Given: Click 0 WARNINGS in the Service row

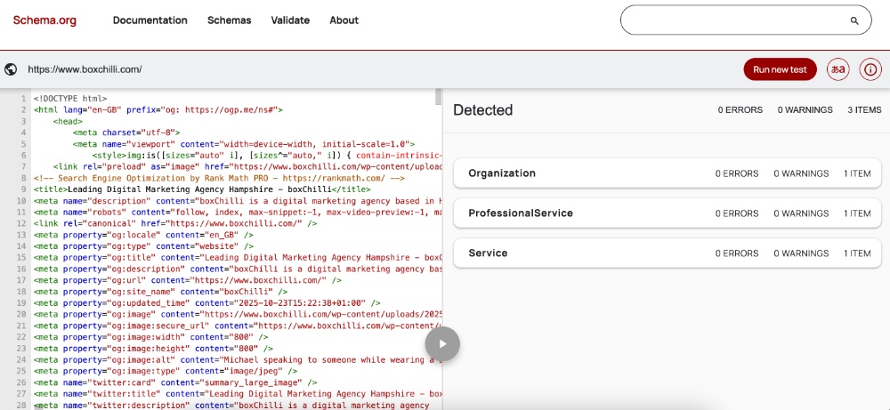Looking at the screenshot, I should pyautogui.click(x=802, y=253).
